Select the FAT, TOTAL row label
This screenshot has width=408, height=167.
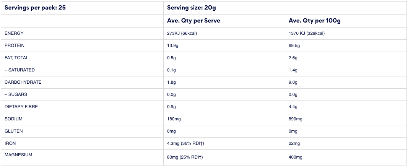coord(16,58)
